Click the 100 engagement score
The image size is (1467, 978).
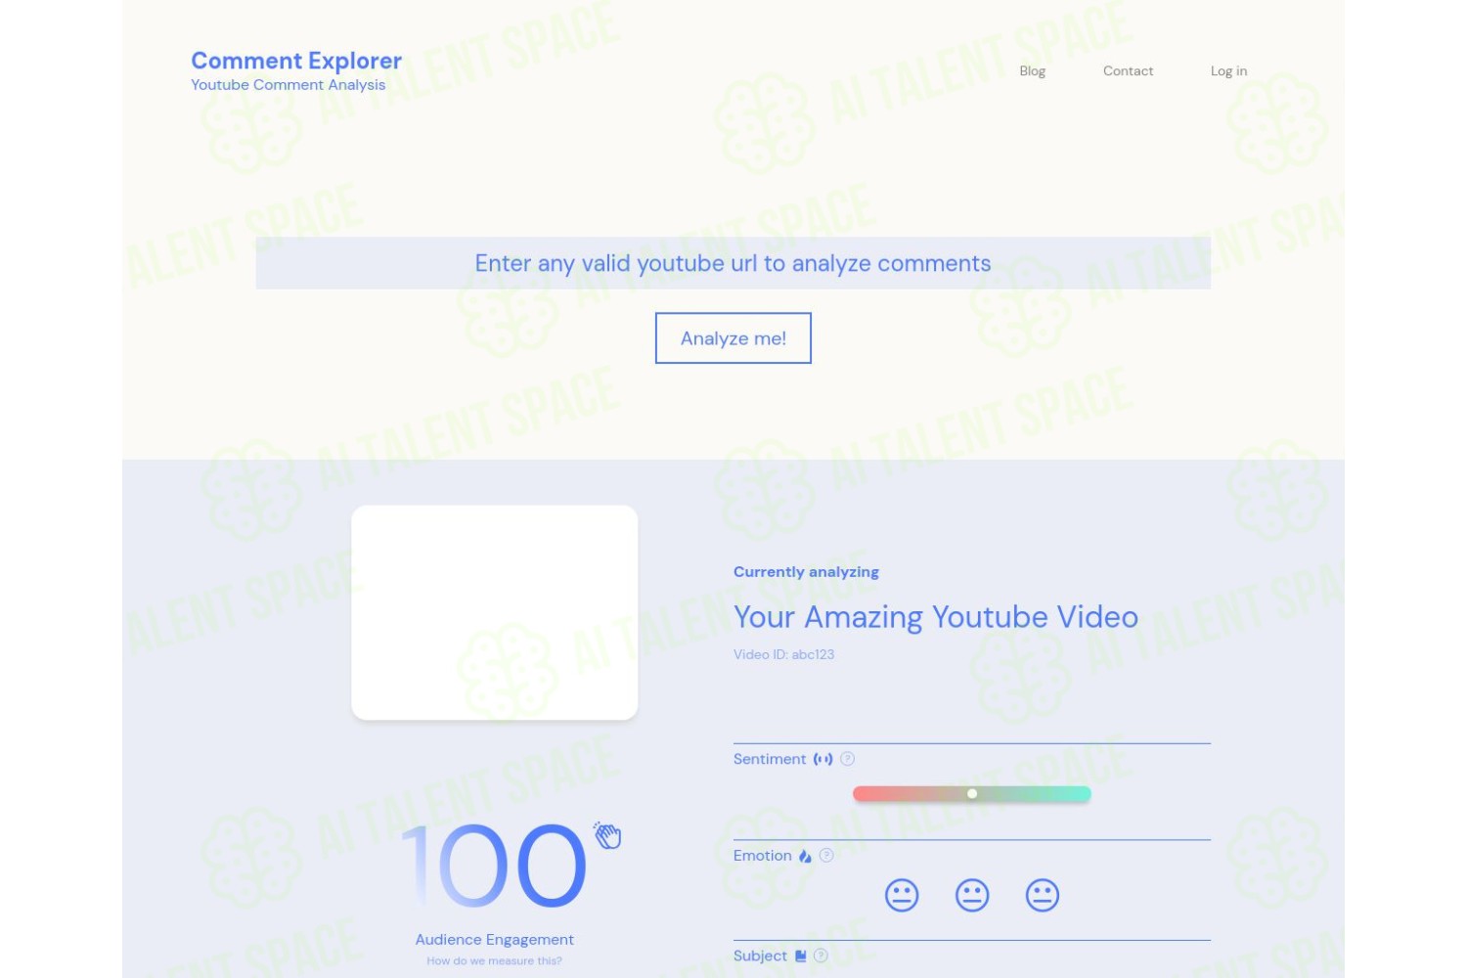click(494, 866)
